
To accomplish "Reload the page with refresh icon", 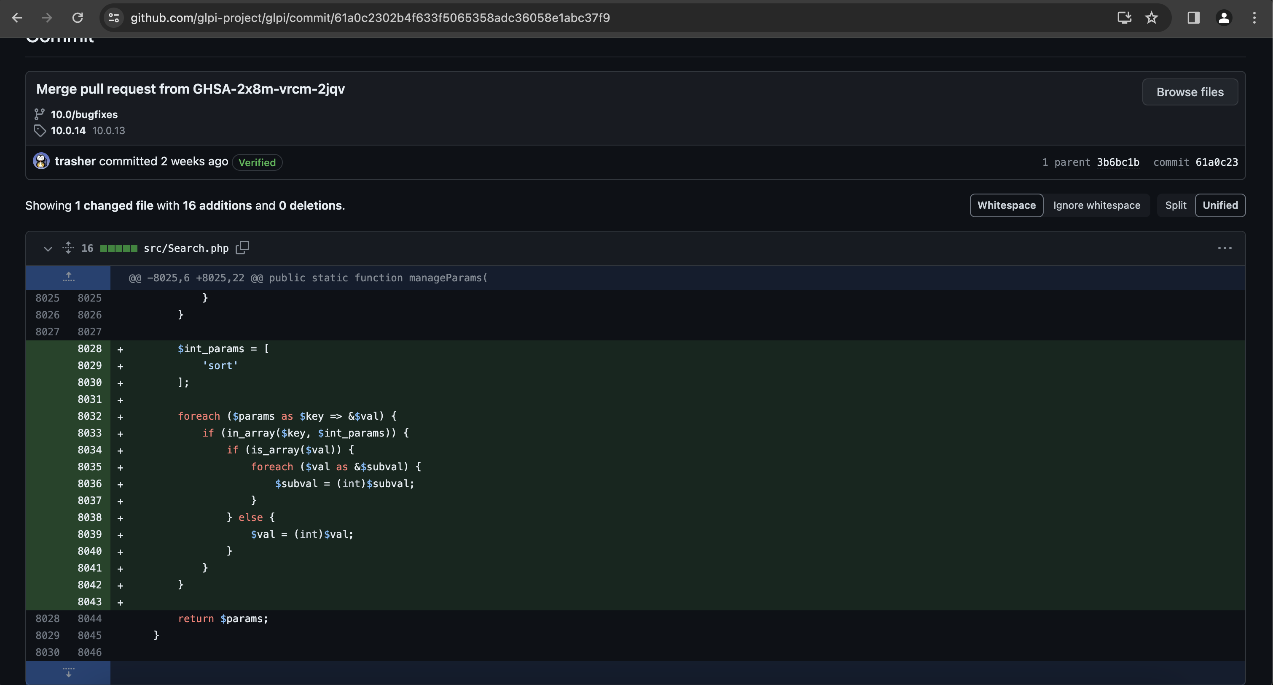I will pyautogui.click(x=78, y=18).
